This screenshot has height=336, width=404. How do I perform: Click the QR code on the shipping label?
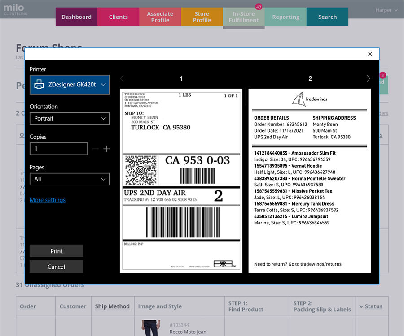[x=141, y=170]
